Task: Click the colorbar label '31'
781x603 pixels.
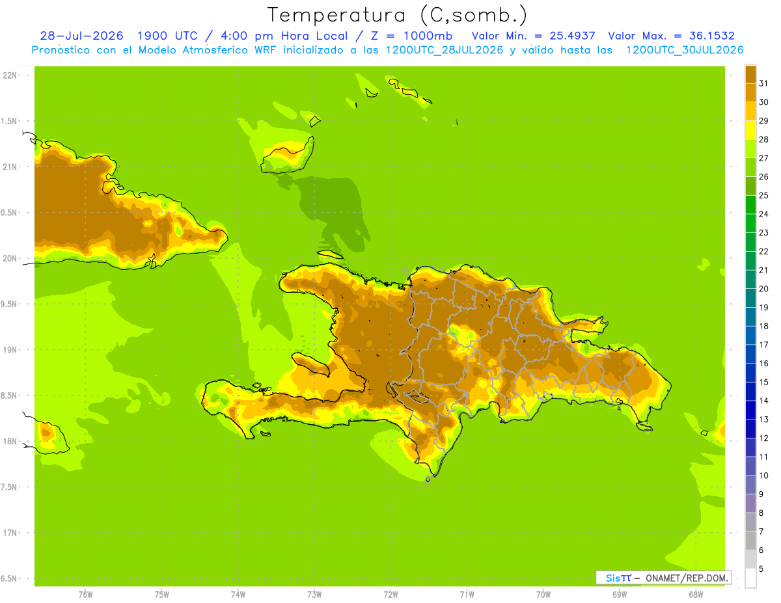Action: tap(763, 83)
